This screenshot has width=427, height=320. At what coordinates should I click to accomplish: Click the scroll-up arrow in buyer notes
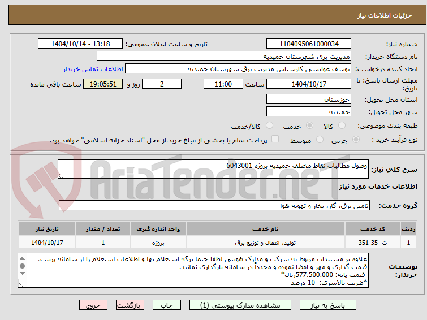pyautogui.click(x=23, y=258)
